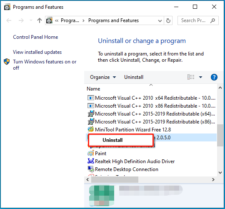Click the horizontal scrollbar thumb
Viewport: 225px width, 209px height.
pos(115,179)
